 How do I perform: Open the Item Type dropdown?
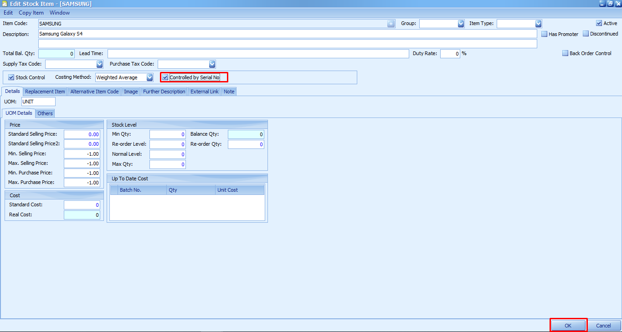[x=538, y=24]
